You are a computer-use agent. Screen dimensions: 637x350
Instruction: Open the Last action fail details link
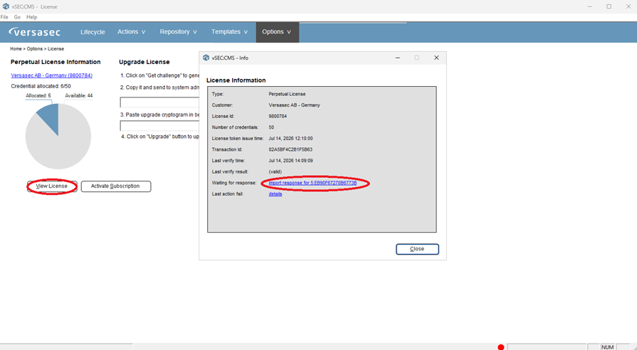[275, 194]
